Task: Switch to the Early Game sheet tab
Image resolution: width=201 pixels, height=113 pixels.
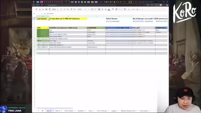Action: (x=144, y=111)
